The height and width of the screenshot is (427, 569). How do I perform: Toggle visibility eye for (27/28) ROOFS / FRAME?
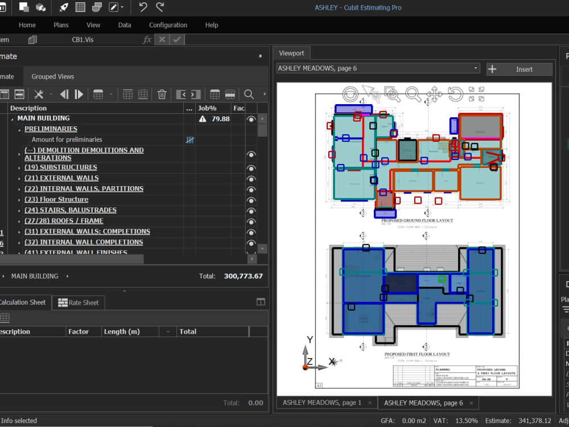[x=251, y=221]
